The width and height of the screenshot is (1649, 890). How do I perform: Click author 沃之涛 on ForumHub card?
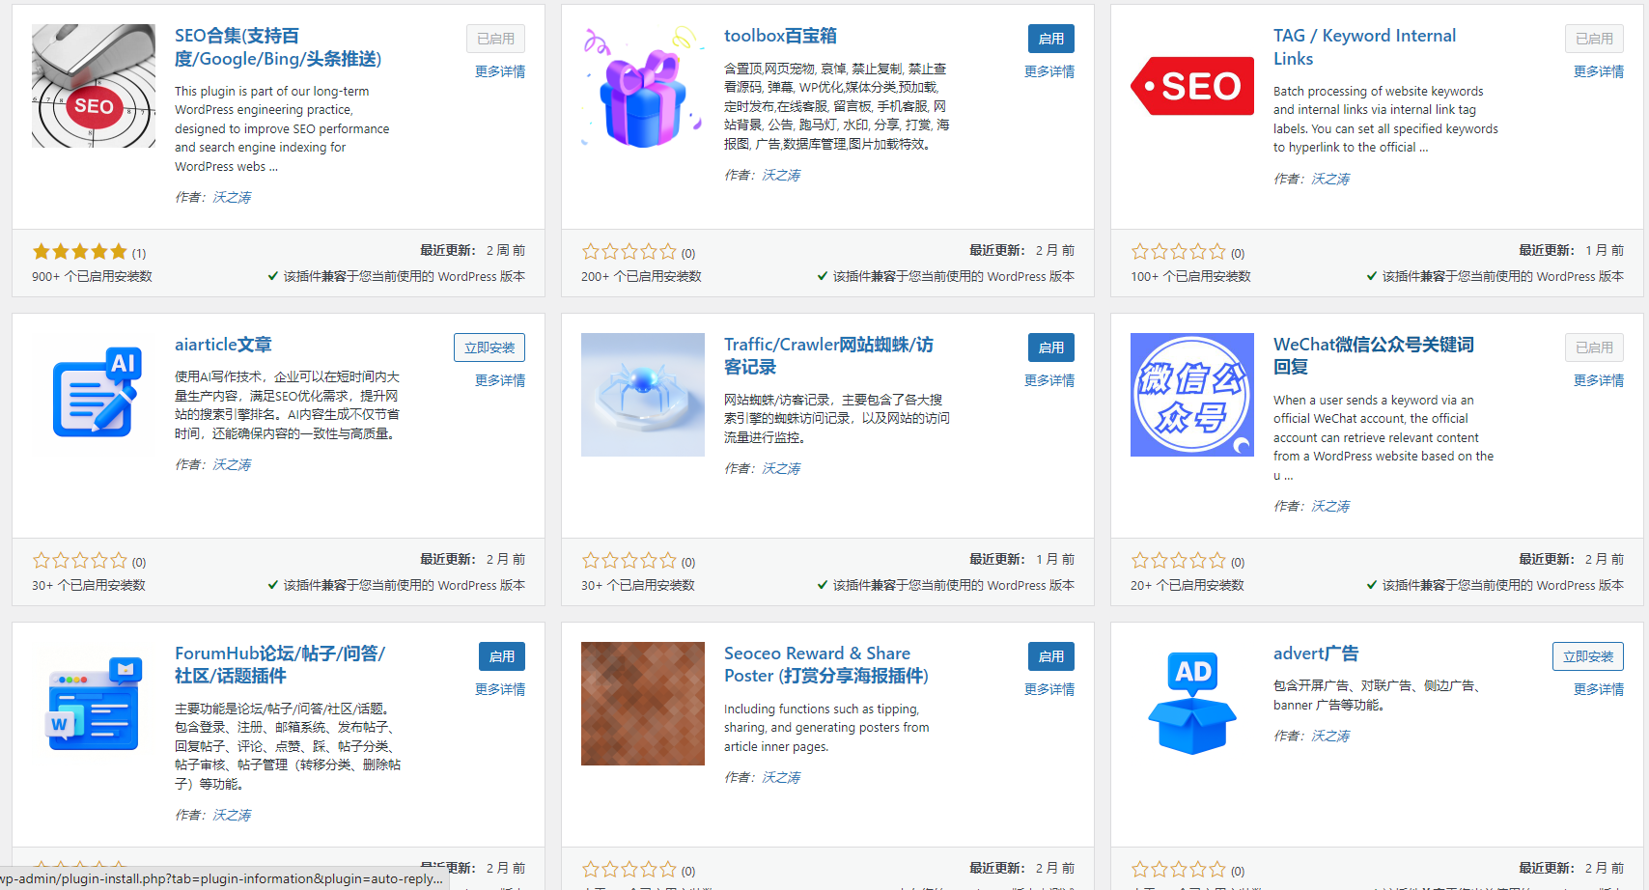232,815
